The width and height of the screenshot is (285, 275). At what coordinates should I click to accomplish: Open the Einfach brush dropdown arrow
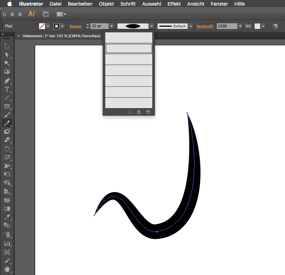click(x=191, y=26)
